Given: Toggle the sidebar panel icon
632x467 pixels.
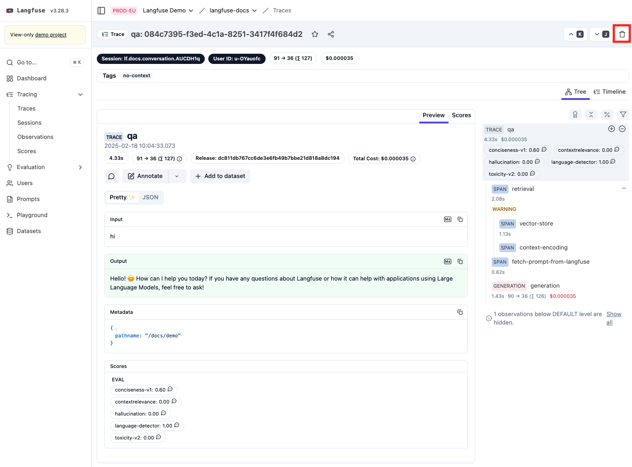Looking at the screenshot, I should (x=101, y=11).
